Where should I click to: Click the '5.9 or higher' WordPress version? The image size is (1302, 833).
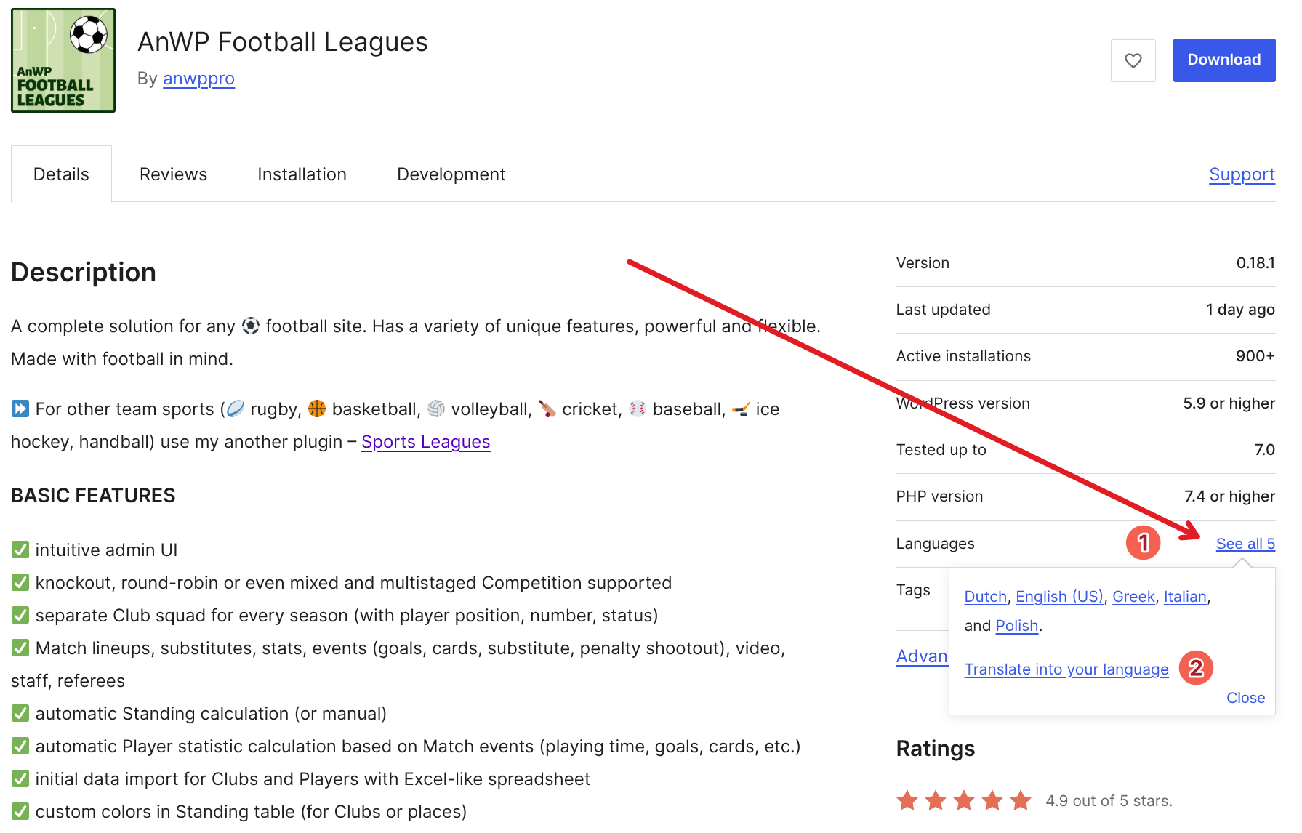[x=1229, y=403]
